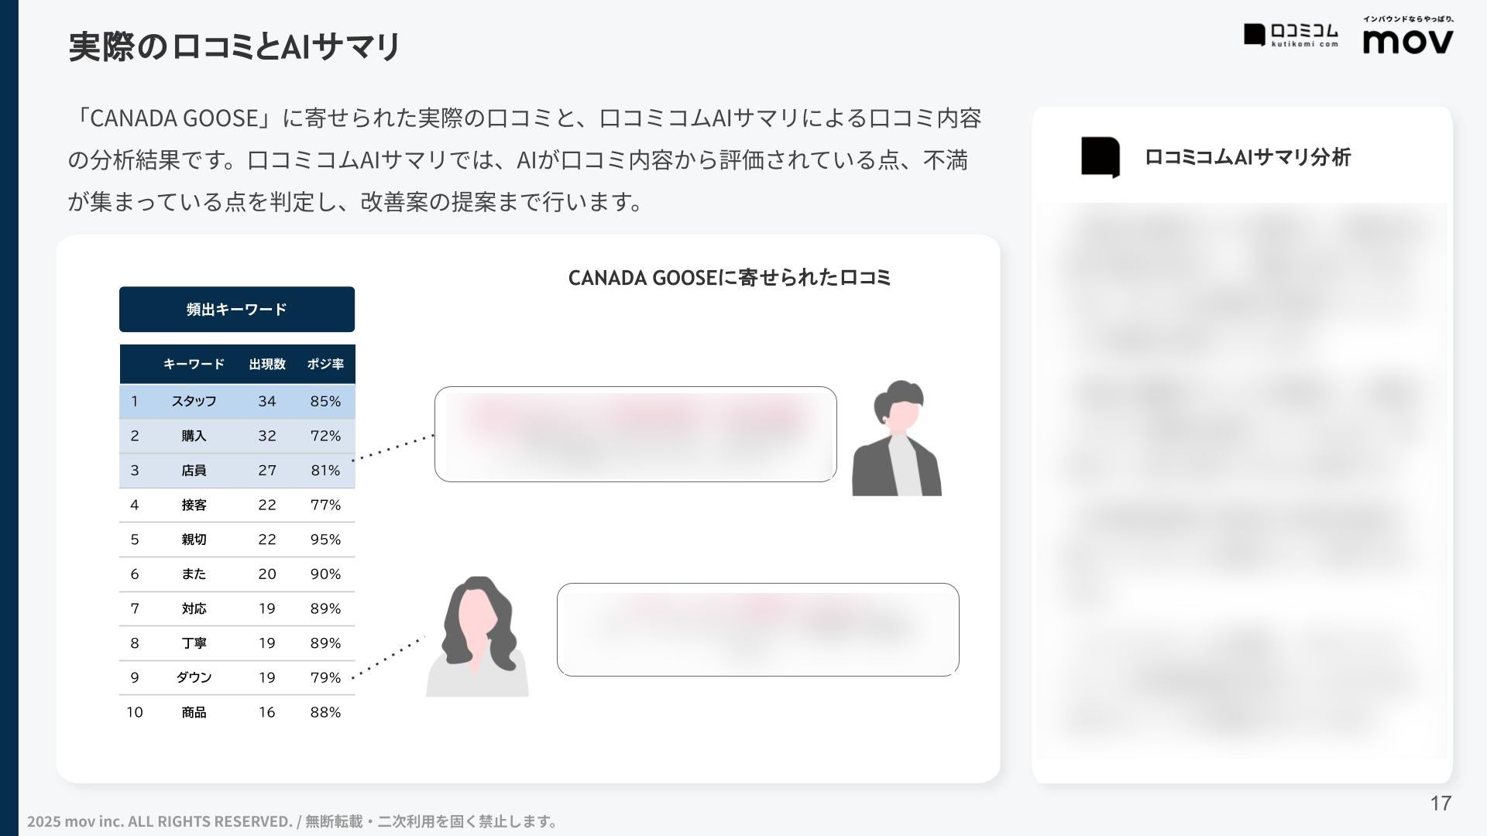
Task: Click the page number 17
Action: 1440,803
